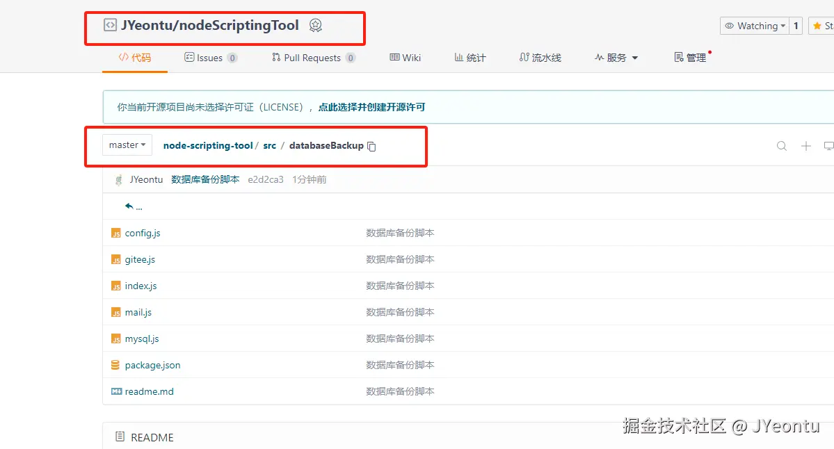The width and height of the screenshot is (834, 449).
Task: Click the database icon beside package.json
Action: (x=115, y=365)
